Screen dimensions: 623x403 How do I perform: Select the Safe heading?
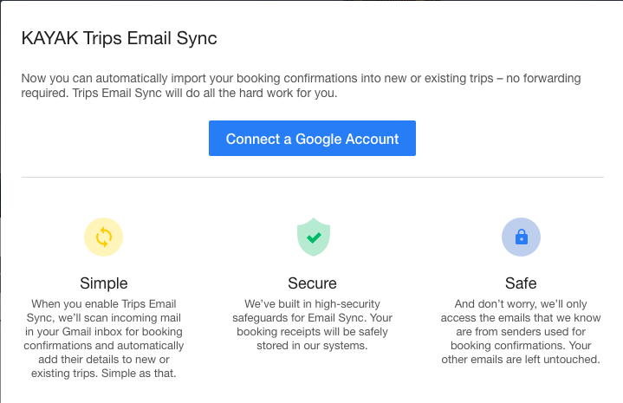click(521, 283)
